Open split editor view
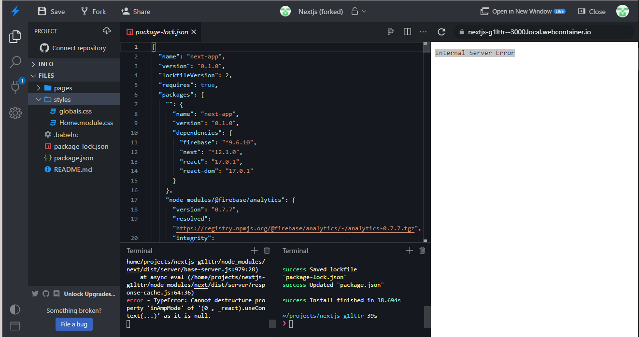 [407, 31]
